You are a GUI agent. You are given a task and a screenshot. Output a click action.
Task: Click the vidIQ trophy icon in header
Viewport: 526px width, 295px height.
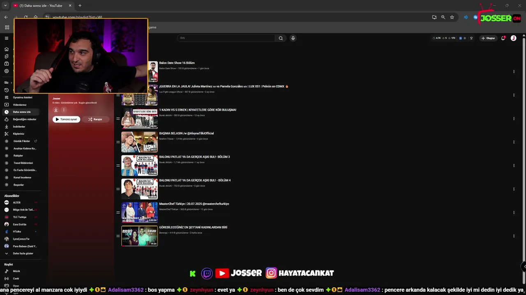click(x=471, y=38)
